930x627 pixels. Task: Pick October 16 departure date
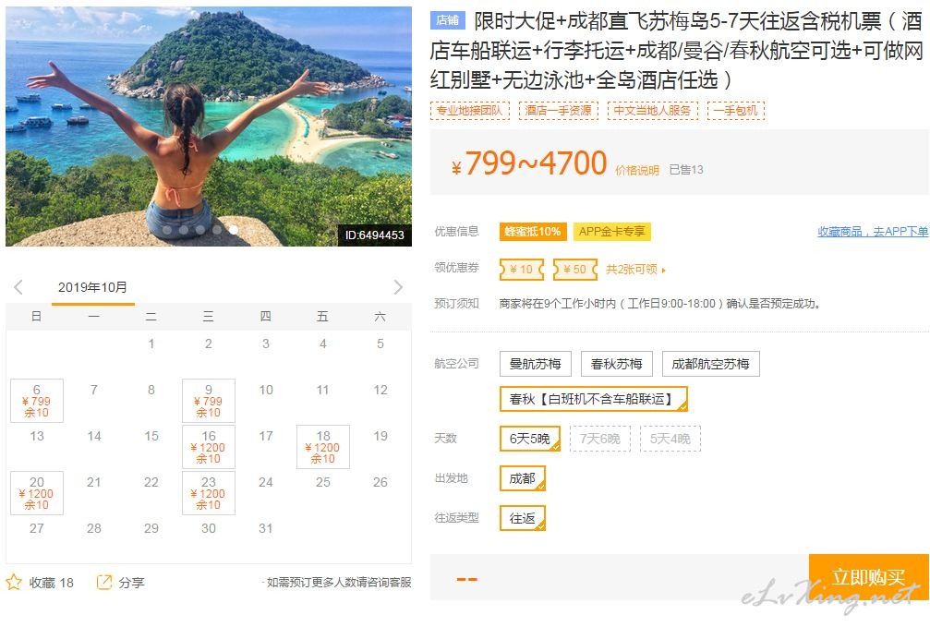pyautogui.click(x=209, y=447)
